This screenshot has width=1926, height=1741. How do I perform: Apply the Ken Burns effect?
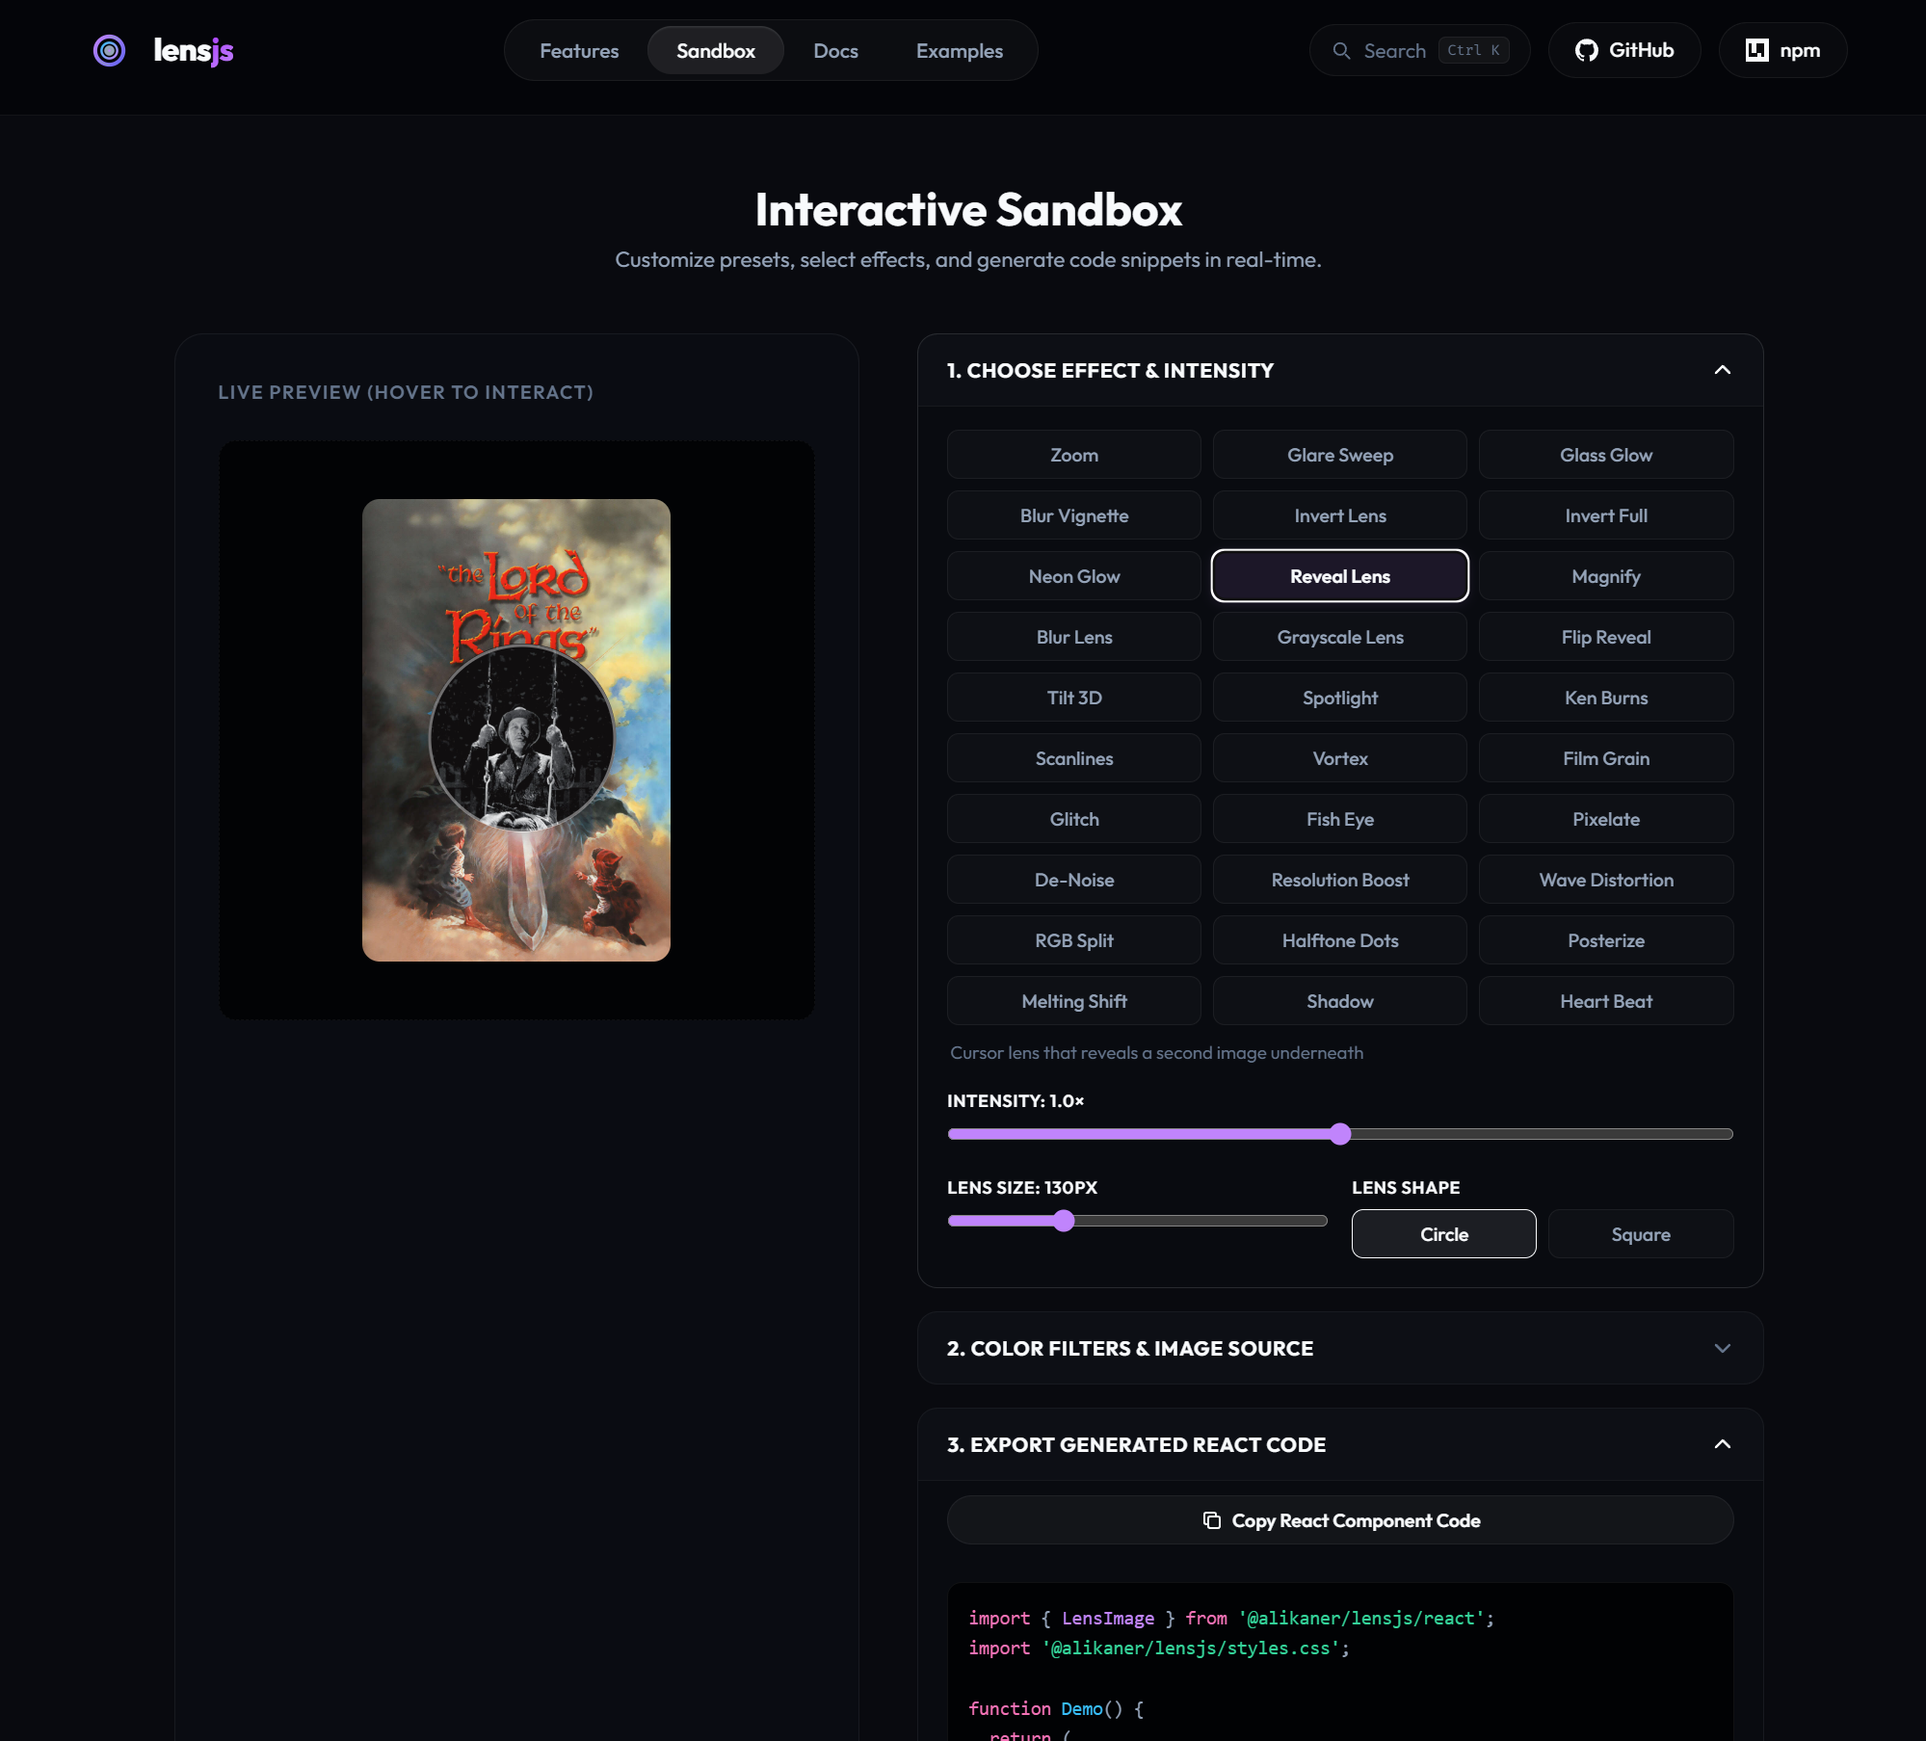click(1606, 698)
